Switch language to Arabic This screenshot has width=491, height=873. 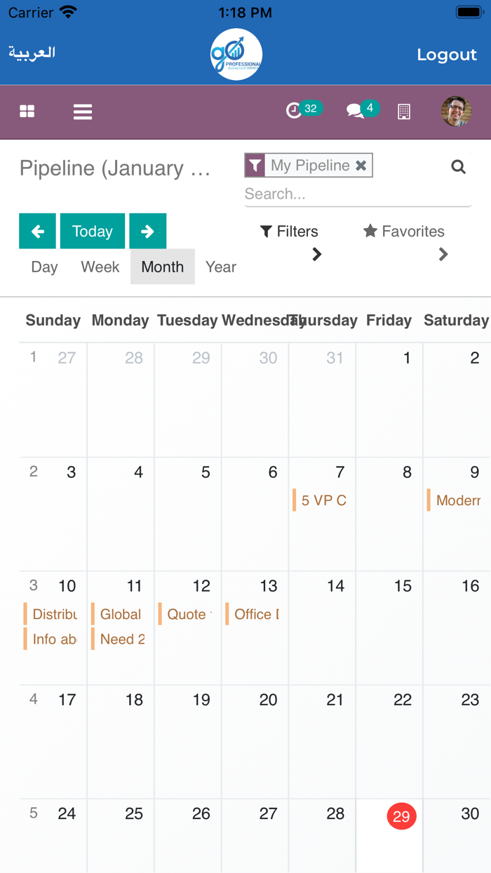click(32, 53)
